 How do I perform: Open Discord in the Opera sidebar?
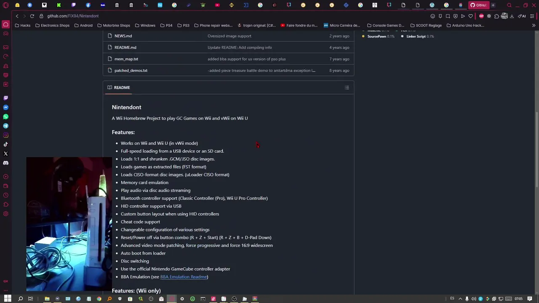[x=6, y=163]
